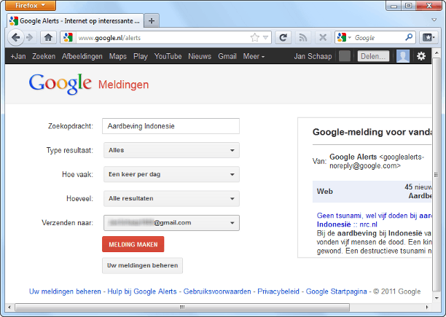Expand the Meer dropdown menu
Viewport: 446px width, 317px height.
(x=254, y=56)
